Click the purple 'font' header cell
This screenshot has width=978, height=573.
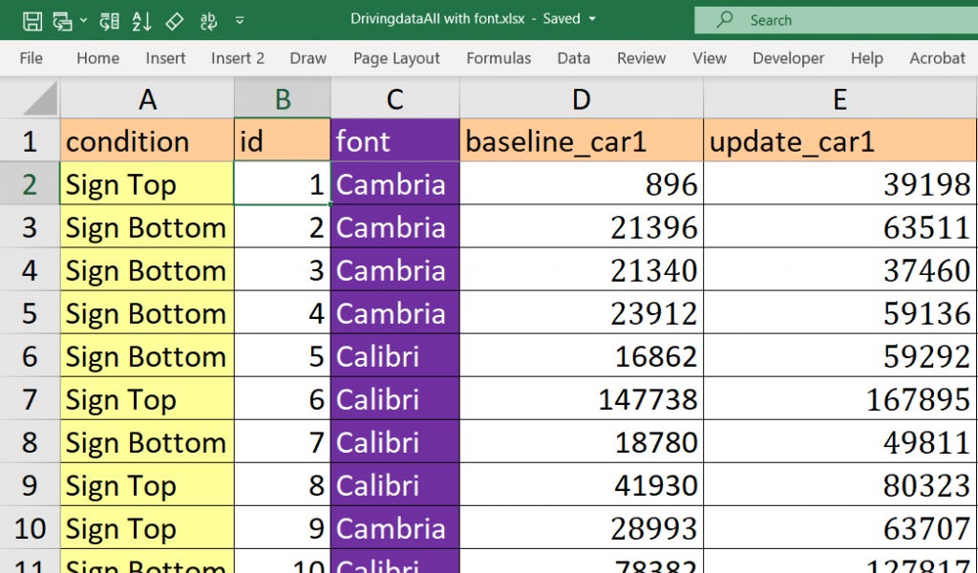(x=394, y=140)
